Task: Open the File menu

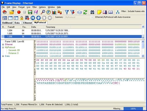Action: pos(3,7)
